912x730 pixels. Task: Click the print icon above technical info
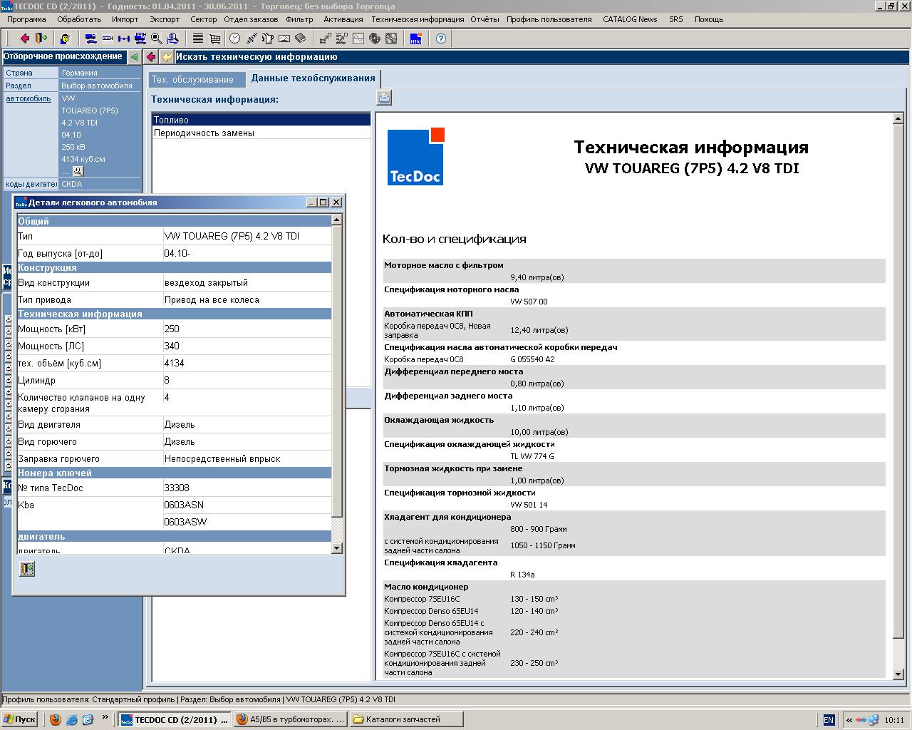(384, 98)
